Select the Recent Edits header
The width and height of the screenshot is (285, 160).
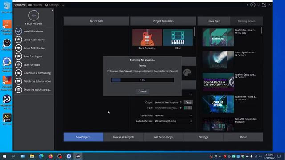pos(96,21)
